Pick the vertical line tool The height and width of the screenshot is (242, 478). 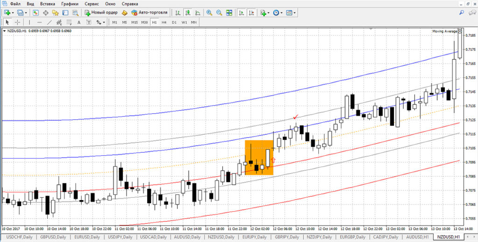[29, 22]
